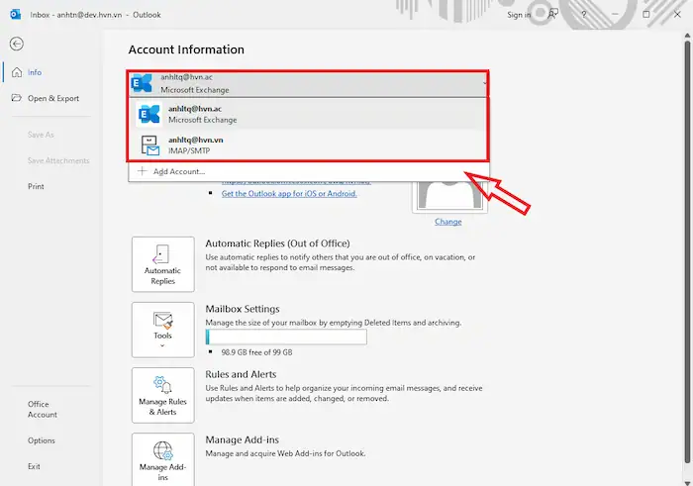The image size is (693, 486).
Task: Click the Exchange icon beside anhltq@hvn.ac list entry
Action: [x=148, y=114]
